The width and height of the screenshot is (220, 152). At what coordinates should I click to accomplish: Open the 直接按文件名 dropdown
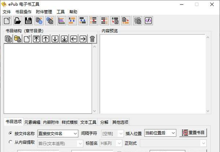tap(58, 134)
